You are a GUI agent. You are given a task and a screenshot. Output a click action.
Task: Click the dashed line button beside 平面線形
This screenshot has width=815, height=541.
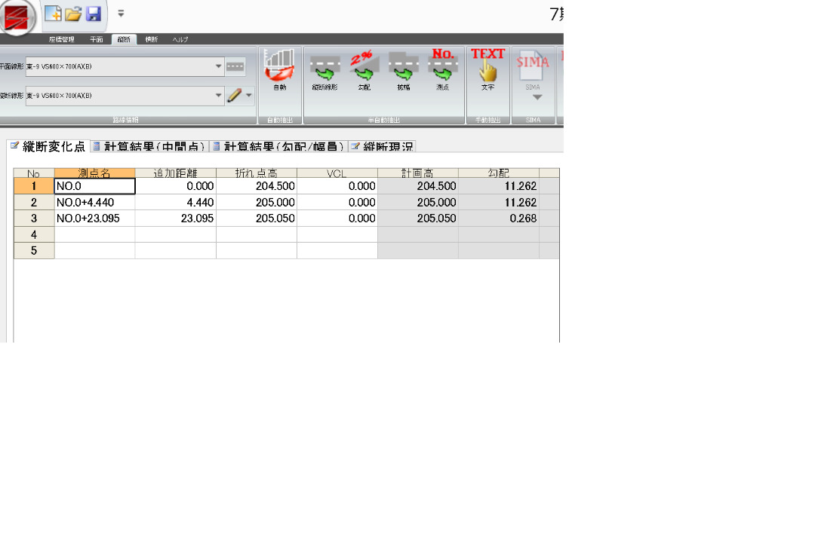[235, 66]
